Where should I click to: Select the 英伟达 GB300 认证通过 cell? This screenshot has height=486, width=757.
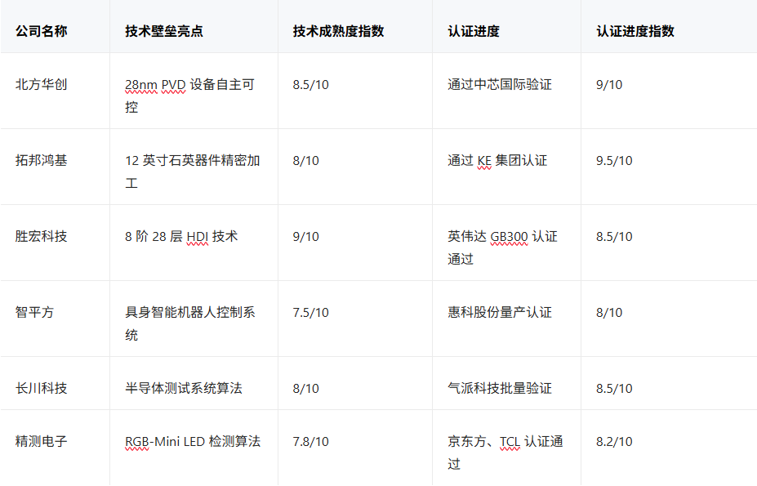click(x=502, y=247)
